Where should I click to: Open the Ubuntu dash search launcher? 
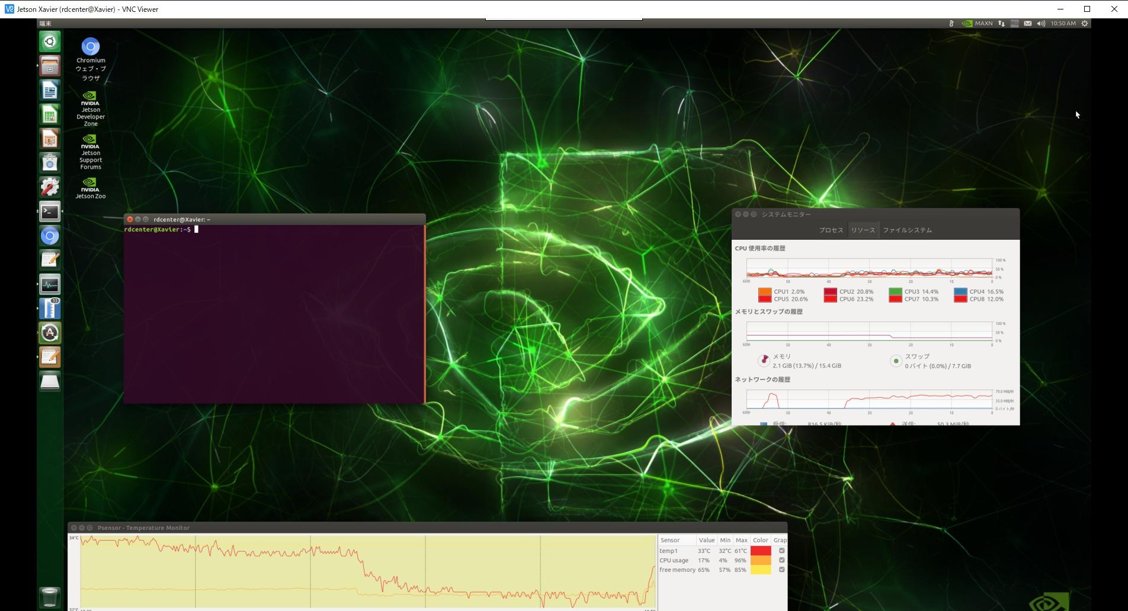point(50,41)
